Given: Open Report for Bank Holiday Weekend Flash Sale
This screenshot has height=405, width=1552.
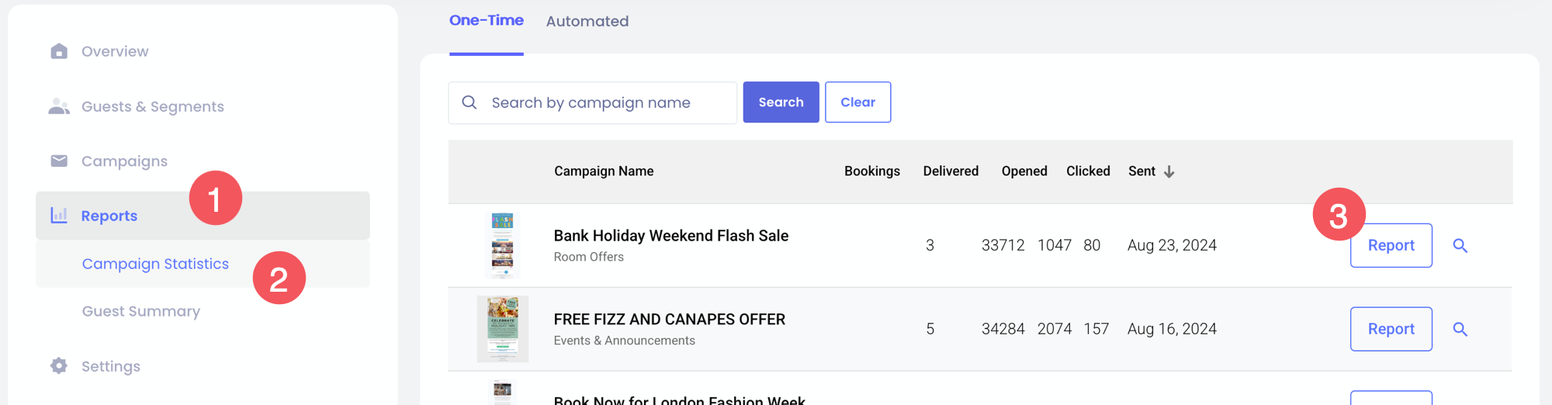Looking at the screenshot, I should pyautogui.click(x=1391, y=246).
